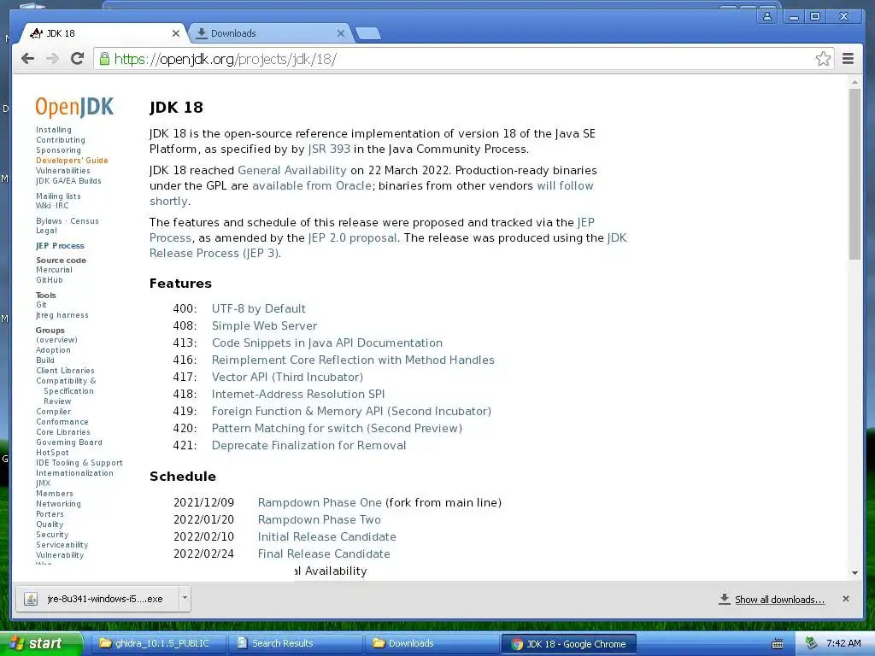The height and width of the screenshot is (656, 875).
Task: Switch to Search Results taskbar window
Action: [x=295, y=644]
